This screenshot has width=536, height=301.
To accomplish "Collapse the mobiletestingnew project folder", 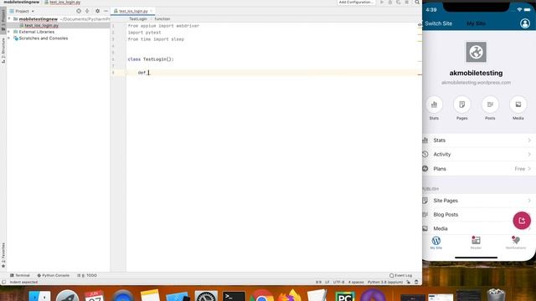I will (9, 18).
